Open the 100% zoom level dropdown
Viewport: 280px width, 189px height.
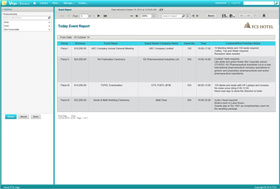(154, 16)
